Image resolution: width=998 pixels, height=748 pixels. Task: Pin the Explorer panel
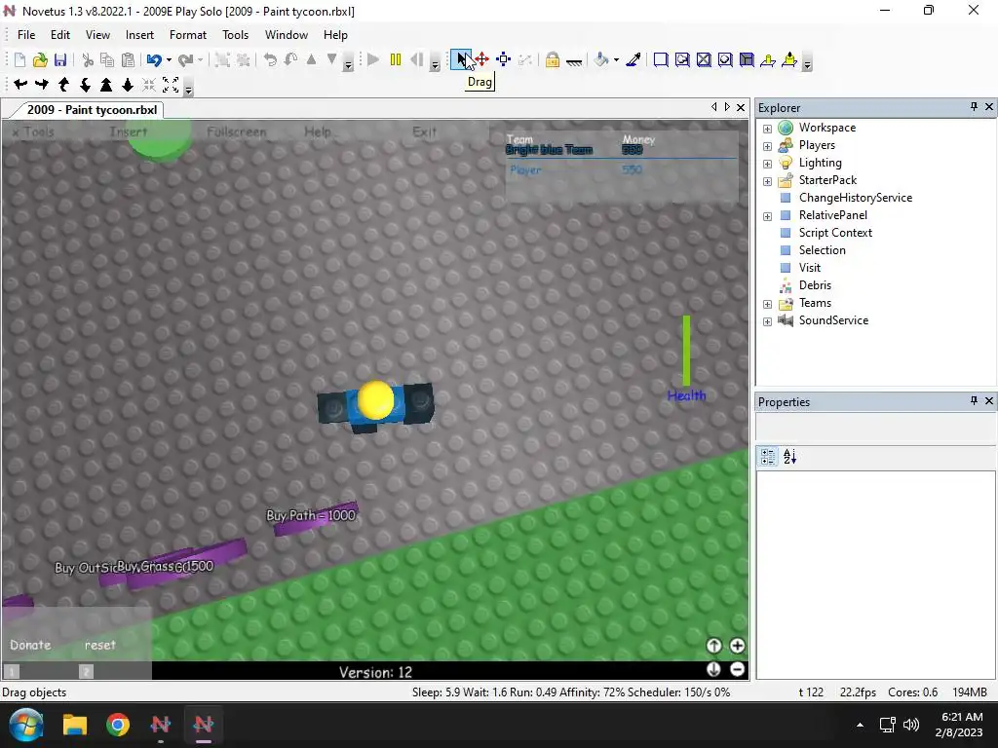point(974,107)
